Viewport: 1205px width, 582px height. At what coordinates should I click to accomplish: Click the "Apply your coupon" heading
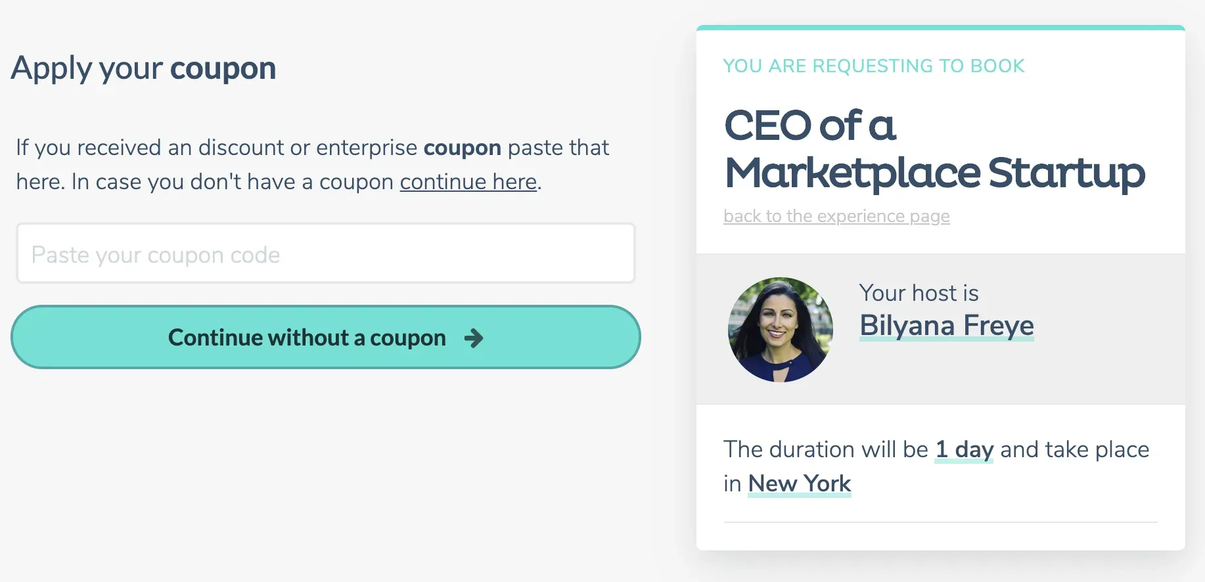pyautogui.click(x=143, y=68)
